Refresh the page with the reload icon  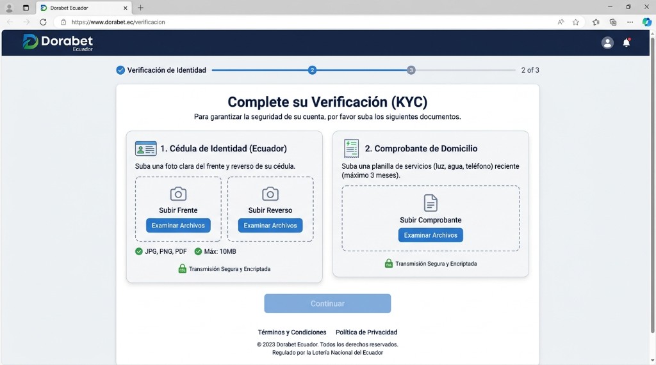tap(43, 22)
